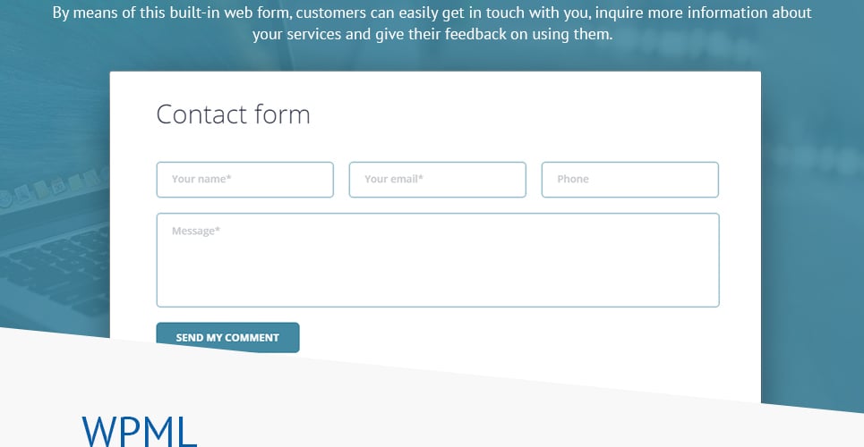Click the Contact form heading
Image resolution: width=864 pixels, height=447 pixels.
click(233, 114)
